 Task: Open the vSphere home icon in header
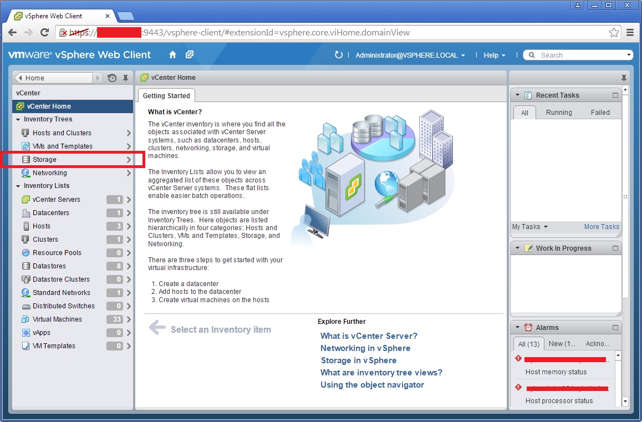[172, 54]
